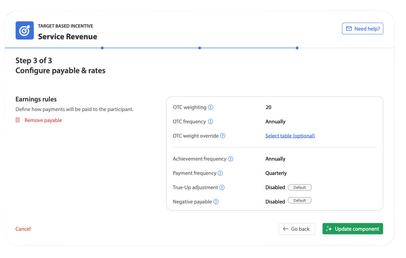Open the Achievement frequency Annually selector

(275, 159)
